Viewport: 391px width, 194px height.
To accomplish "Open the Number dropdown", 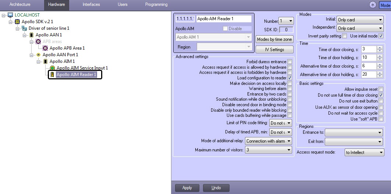I will coord(286,21).
